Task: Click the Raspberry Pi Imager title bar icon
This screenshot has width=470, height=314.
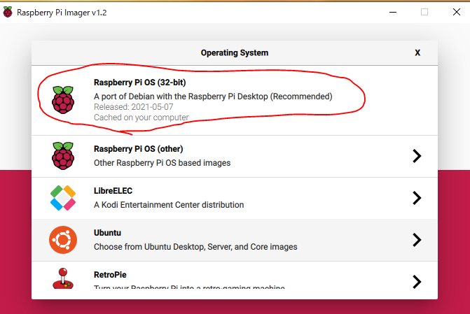Action: coord(8,12)
